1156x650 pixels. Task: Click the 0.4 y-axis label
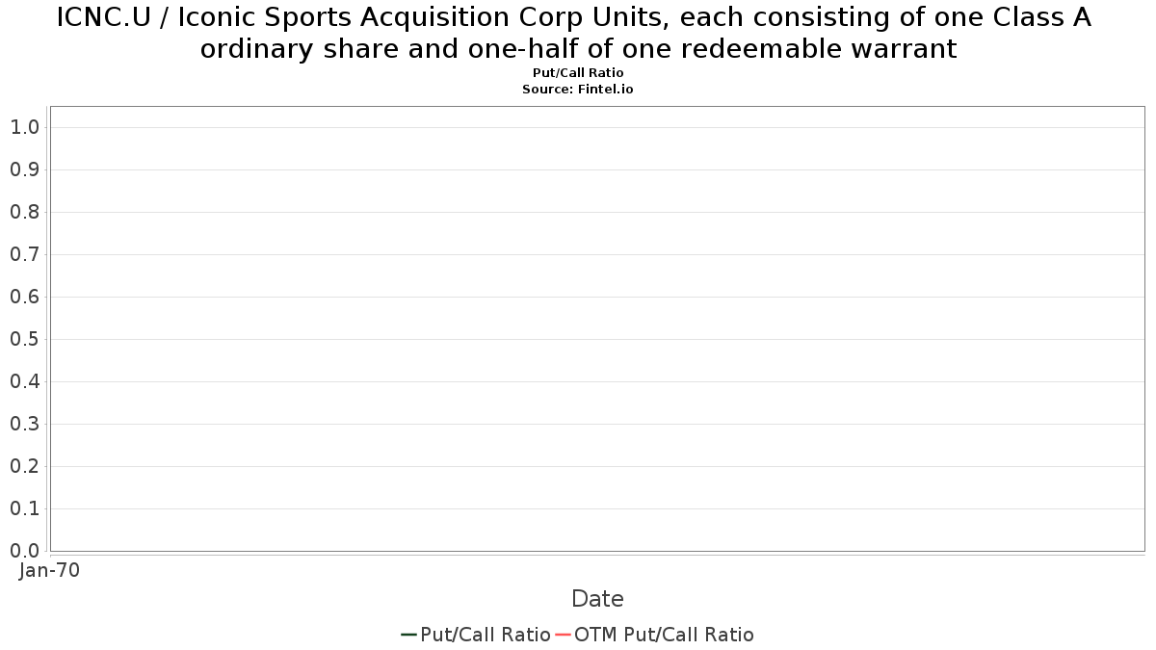pos(24,381)
